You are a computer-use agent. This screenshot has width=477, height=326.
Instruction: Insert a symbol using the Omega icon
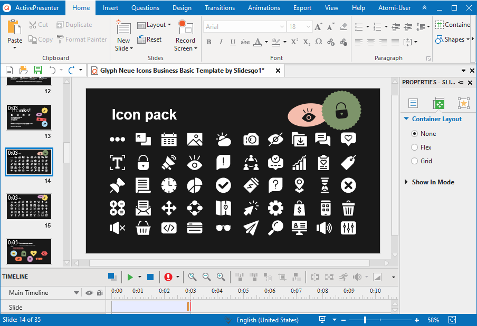(x=318, y=42)
